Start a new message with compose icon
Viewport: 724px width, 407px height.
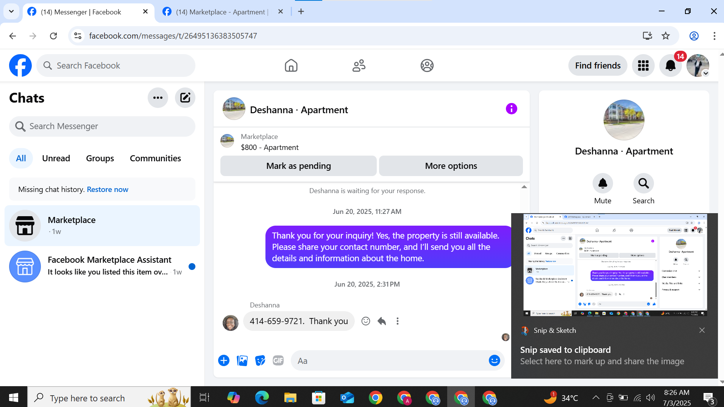click(x=185, y=98)
